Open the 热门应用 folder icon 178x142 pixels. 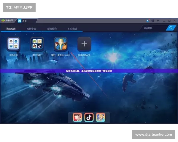pos(37,44)
